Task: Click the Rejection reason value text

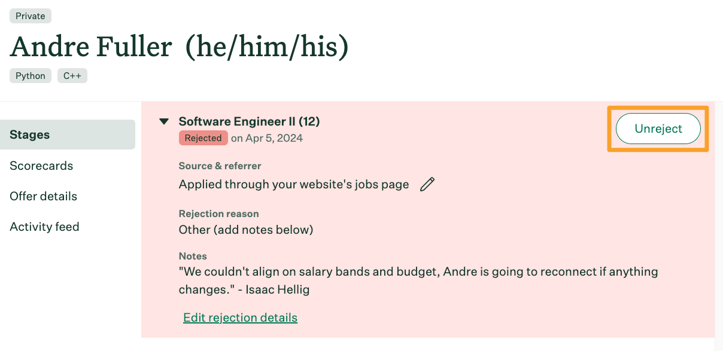Action: click(x=246, y=230)
